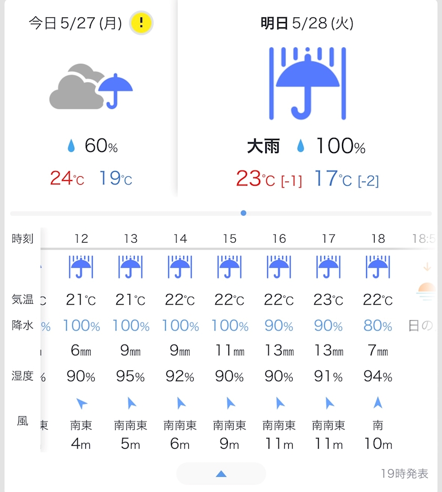Collapse the hourly forecast with the up arrow
This screenshot has width=442, height=492.
221,474
